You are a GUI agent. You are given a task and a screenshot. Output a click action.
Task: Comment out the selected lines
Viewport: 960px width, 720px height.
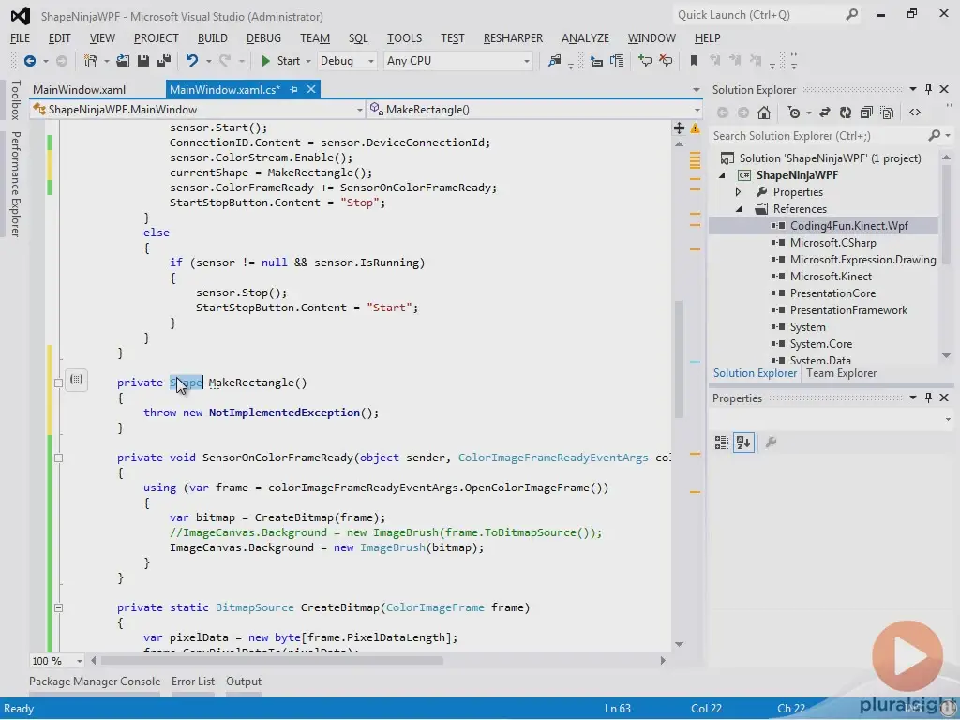(x=645, y=61)
